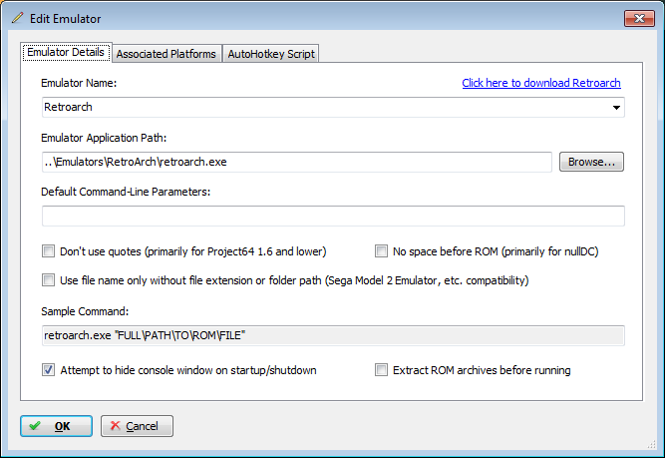Screen dimensions: 665x458
Task: Click the window resize grip corner
Action: coord(651,444)
